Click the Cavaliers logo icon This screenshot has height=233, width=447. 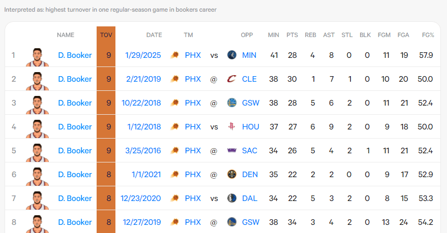coord(232,79)
